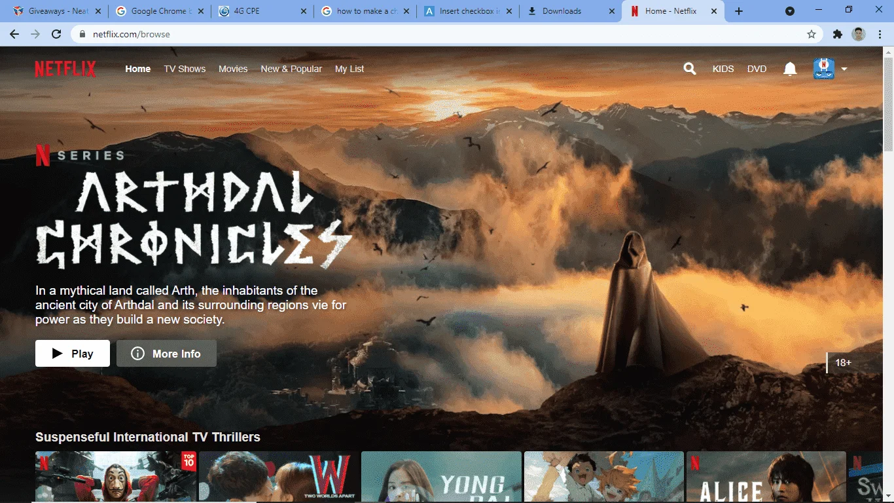Close the Giveaways tab
The width and height of the screenshot is (894, 503).
98,11
